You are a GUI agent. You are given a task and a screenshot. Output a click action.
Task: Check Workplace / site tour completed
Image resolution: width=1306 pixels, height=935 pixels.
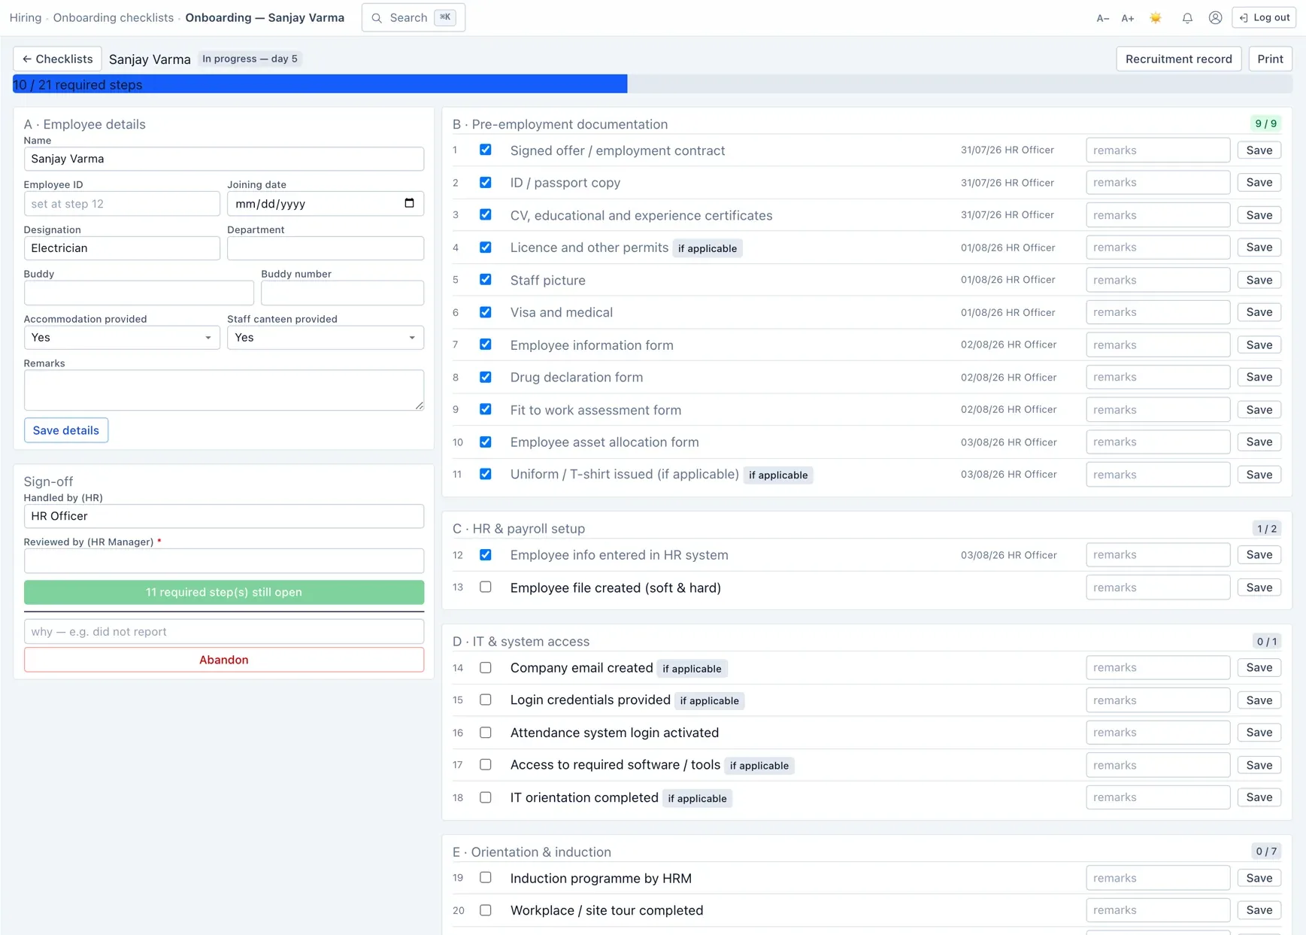click(x=486, y=910)
